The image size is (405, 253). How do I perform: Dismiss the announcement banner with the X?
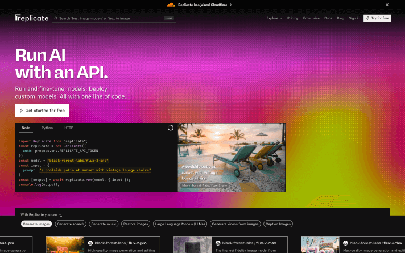(387, 5)
